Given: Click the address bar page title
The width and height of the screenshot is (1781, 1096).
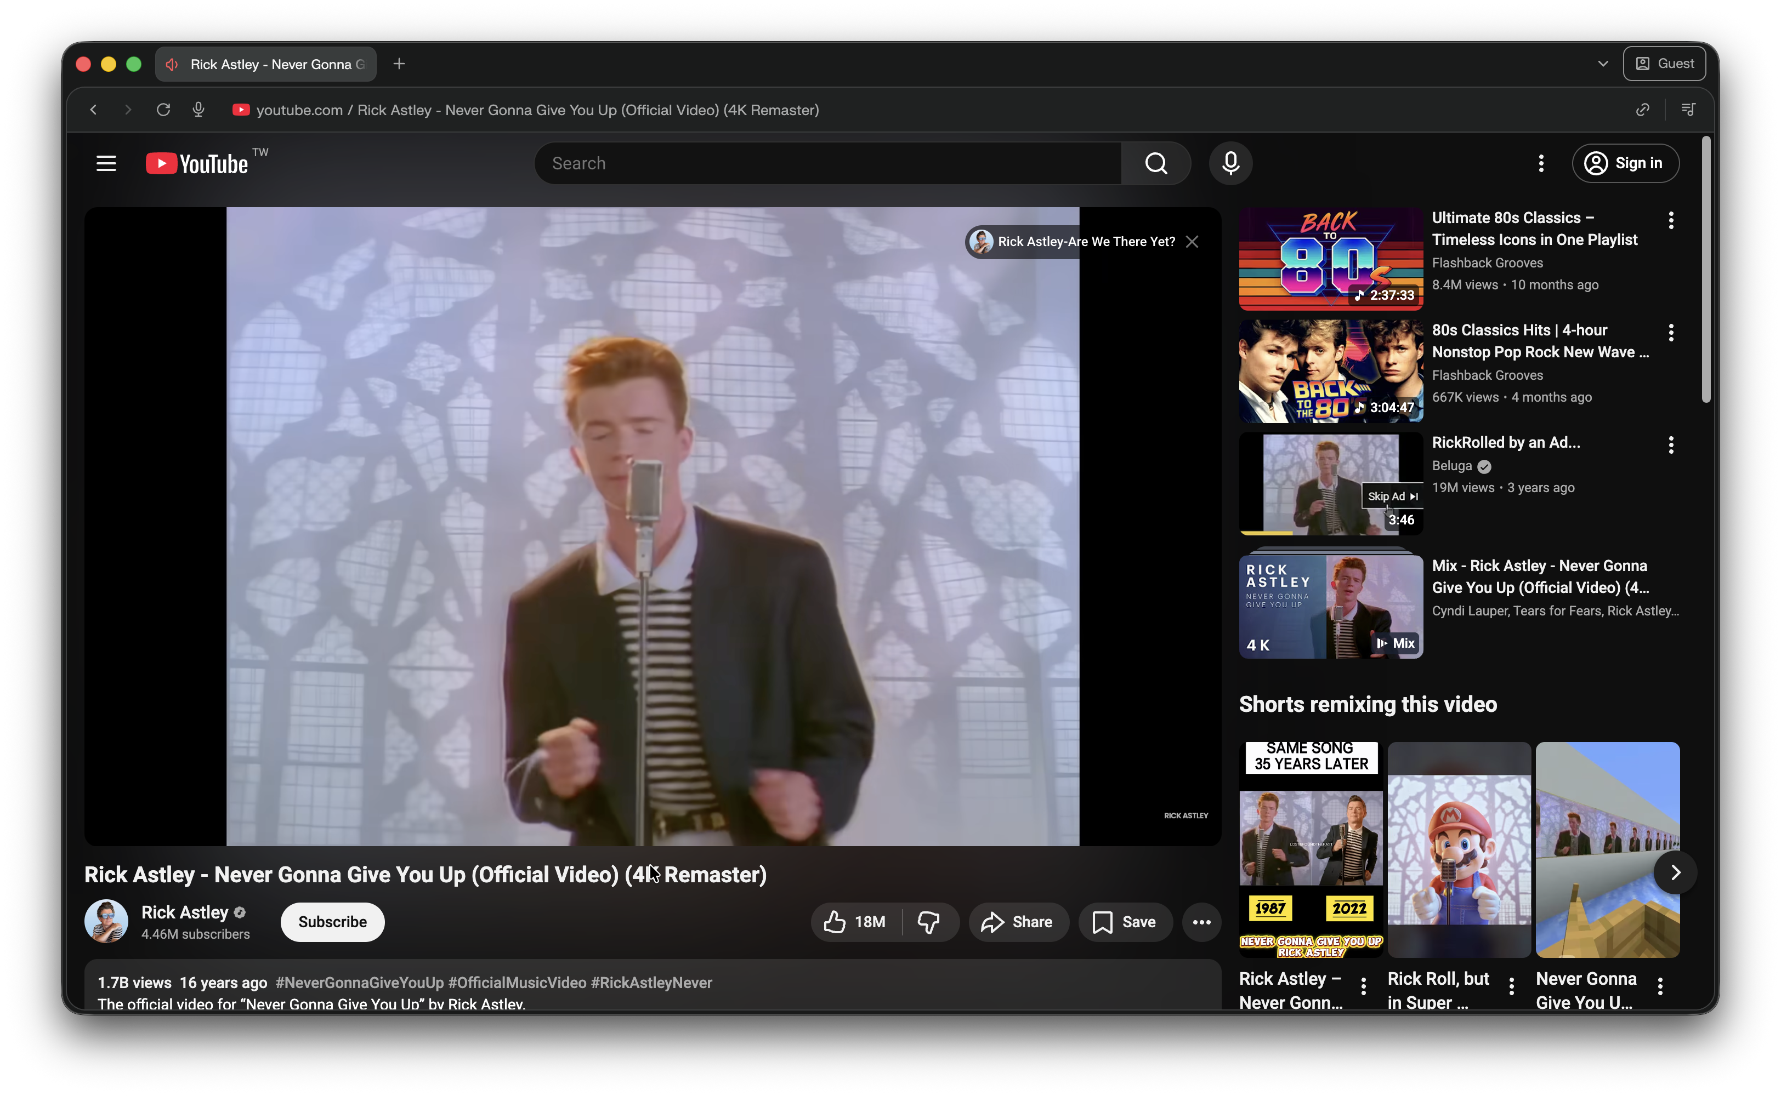Looking at the screenshot, I should [x=537, y=110].
